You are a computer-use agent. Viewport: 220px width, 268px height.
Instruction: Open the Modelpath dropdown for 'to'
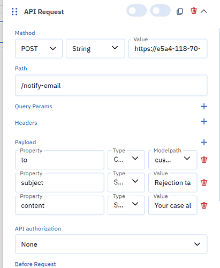(173, 160)
